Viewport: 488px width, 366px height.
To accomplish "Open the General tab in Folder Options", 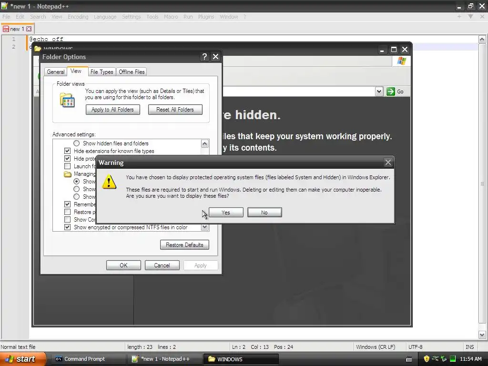I will 56,72.
